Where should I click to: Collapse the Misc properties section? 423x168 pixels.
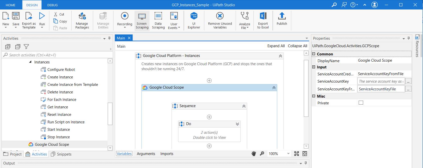(x=314, y=96)
